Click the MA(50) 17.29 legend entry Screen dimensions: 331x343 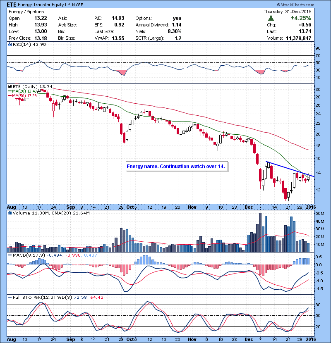coord(22,95)
